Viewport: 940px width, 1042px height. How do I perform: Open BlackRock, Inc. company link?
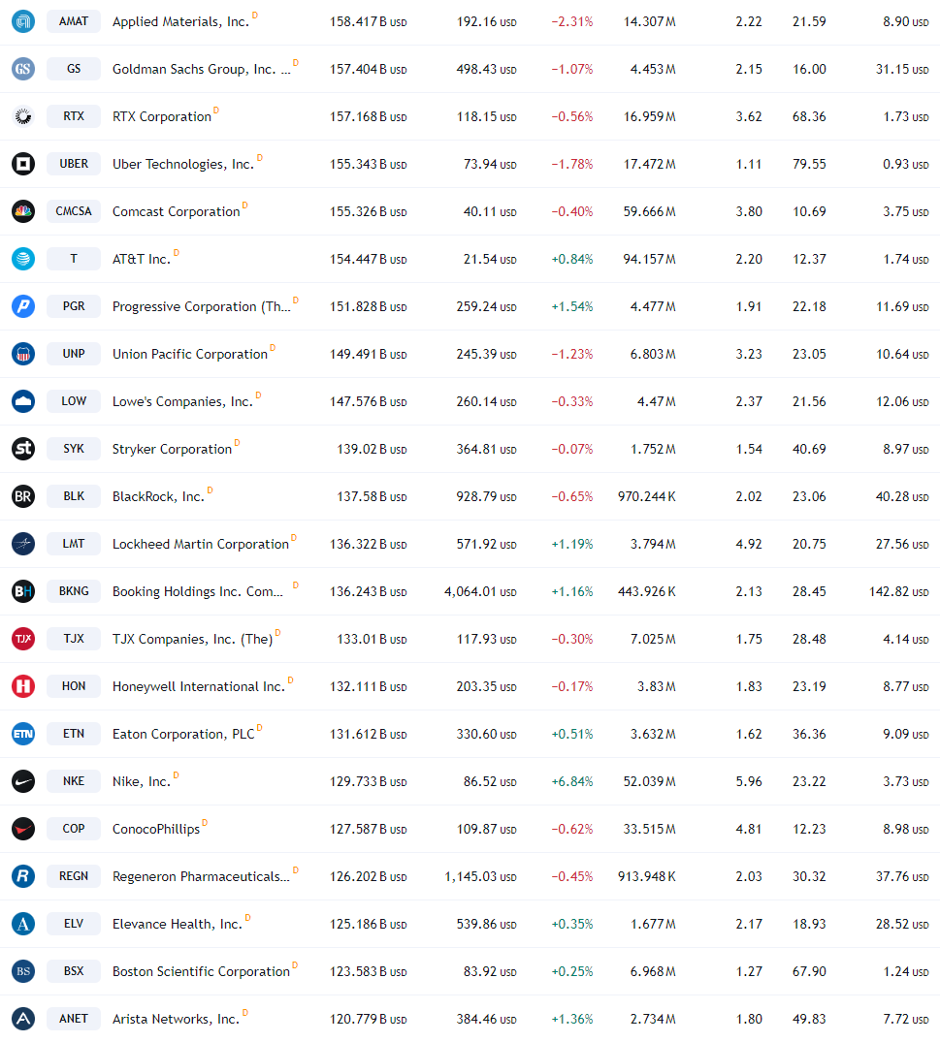[x=158, y=496]
